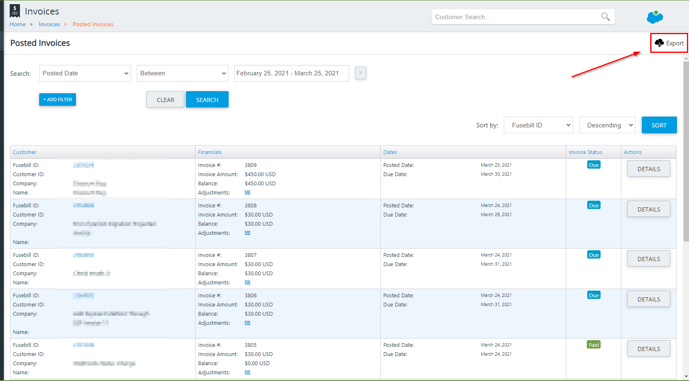Viewport: 689px width, 381px height.
Task: Open blurred Fusebill ID link for invoice 3808
Action: point(83,206)
